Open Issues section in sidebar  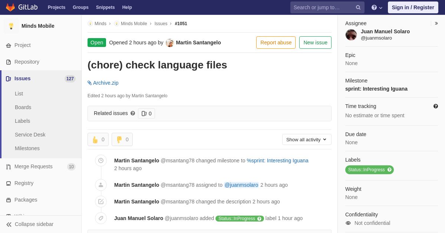41,78
